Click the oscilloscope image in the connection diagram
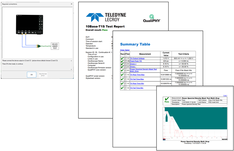 coord(29,25)
